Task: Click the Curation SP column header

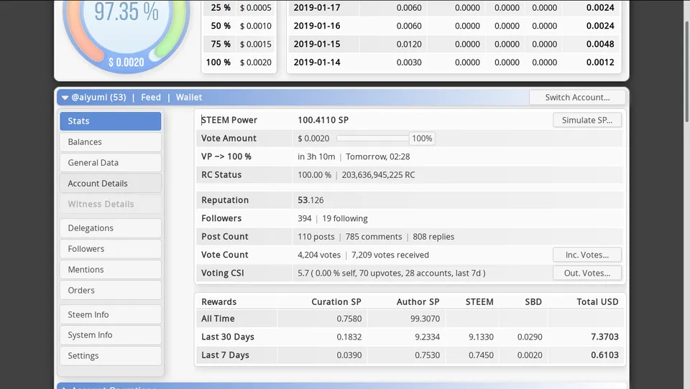Action: [336, 302]
